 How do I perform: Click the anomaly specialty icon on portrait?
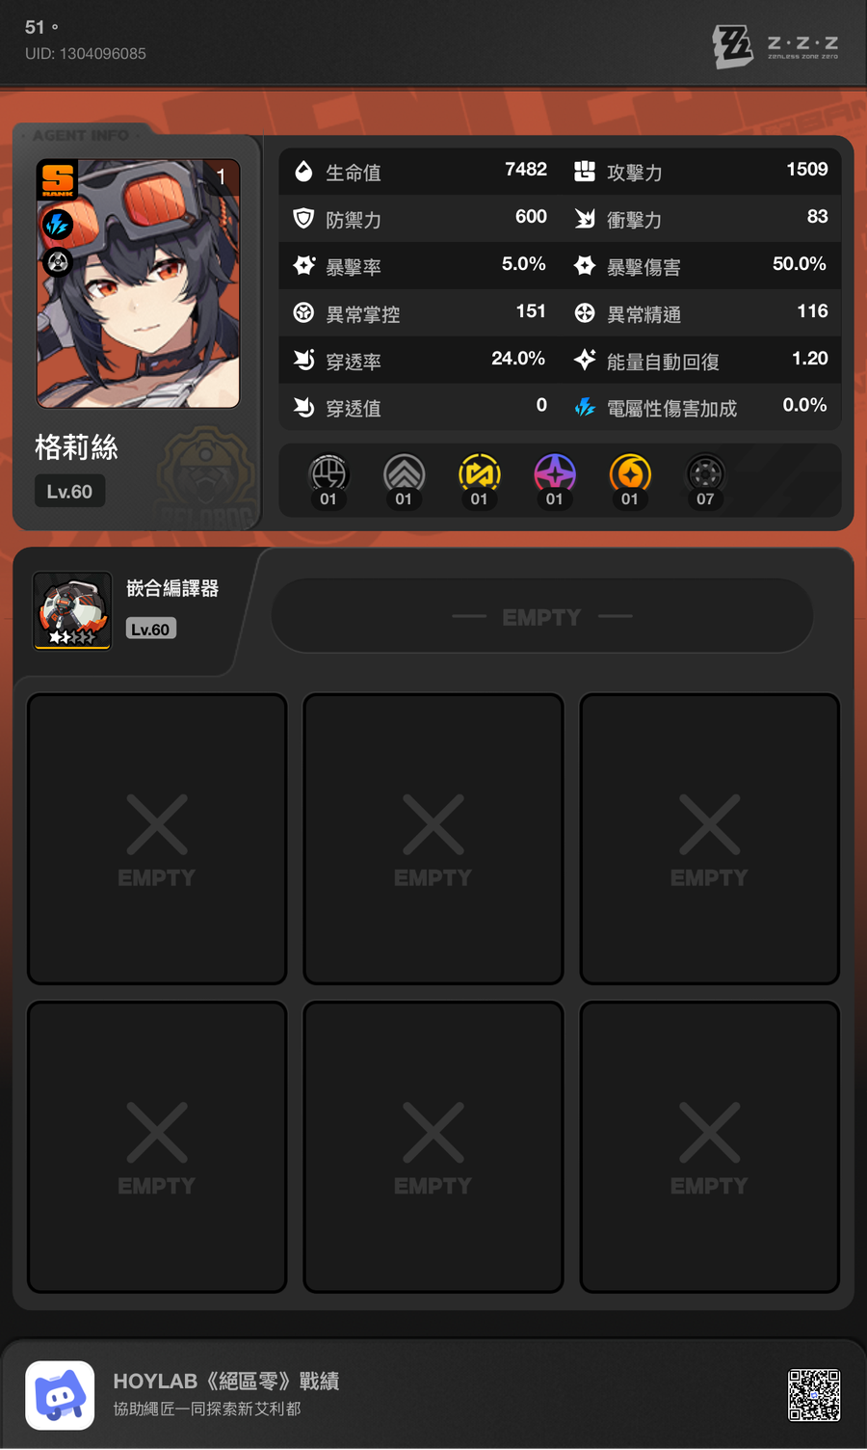coord(58,262)
